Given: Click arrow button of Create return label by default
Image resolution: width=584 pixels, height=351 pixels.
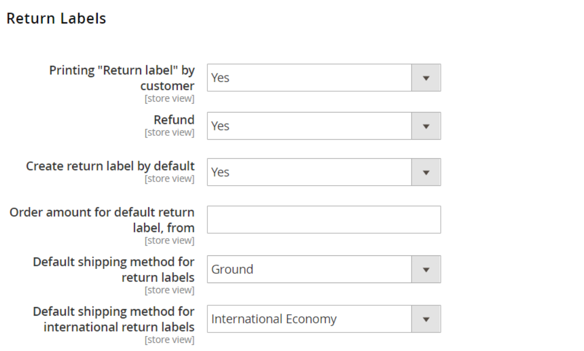Looking at the screenshot, I should [x=426, y=172].
